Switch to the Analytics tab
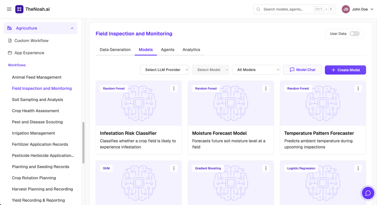 191,50
